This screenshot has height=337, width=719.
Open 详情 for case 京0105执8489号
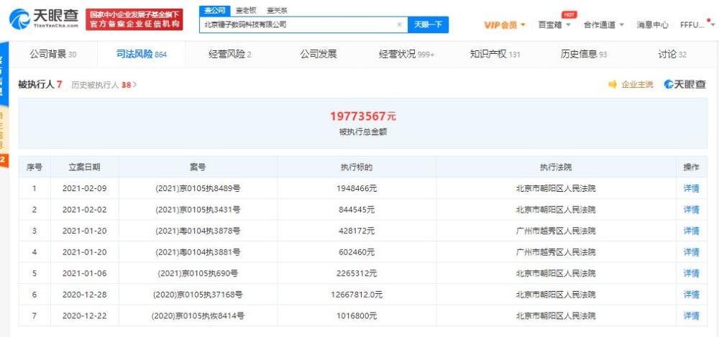click(x=691, y=188)
